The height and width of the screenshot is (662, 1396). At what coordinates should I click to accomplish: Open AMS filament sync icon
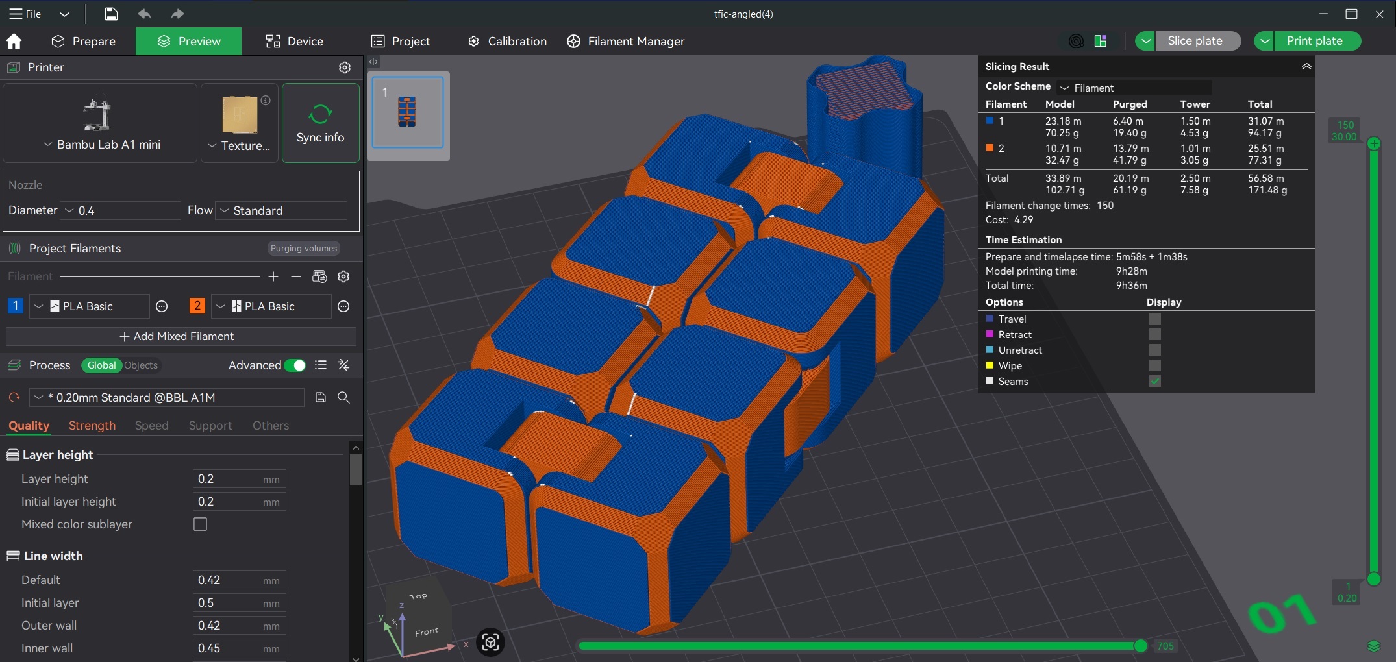pos(319,276)
